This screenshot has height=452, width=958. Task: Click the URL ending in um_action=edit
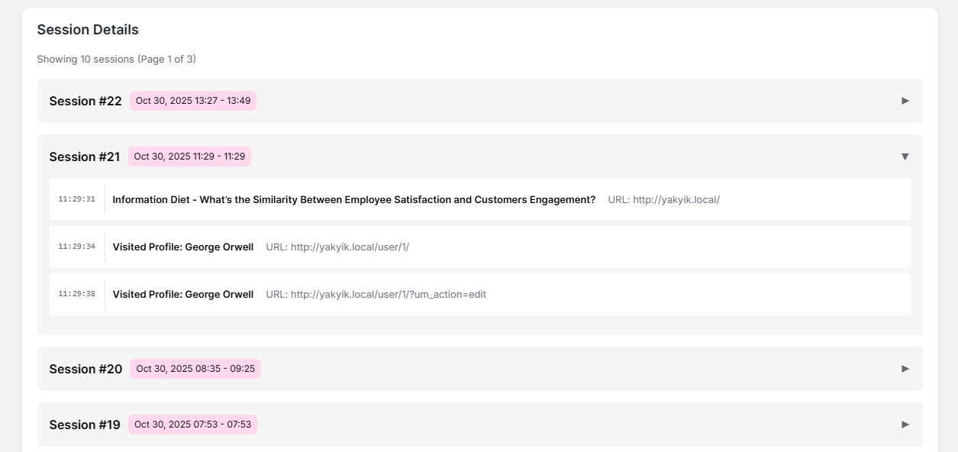388,294
